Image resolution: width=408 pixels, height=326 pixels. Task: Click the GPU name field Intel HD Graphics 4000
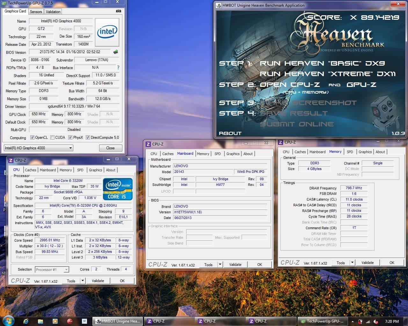(61, 21)
